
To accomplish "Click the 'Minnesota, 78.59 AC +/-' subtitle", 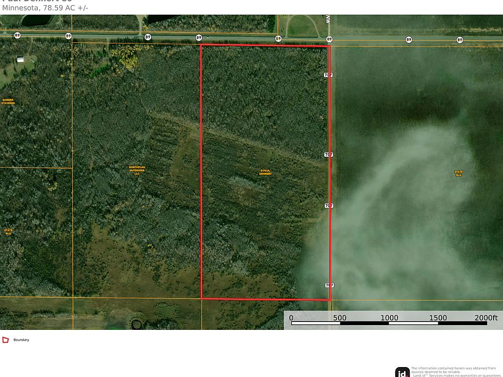I will point(45,8).
